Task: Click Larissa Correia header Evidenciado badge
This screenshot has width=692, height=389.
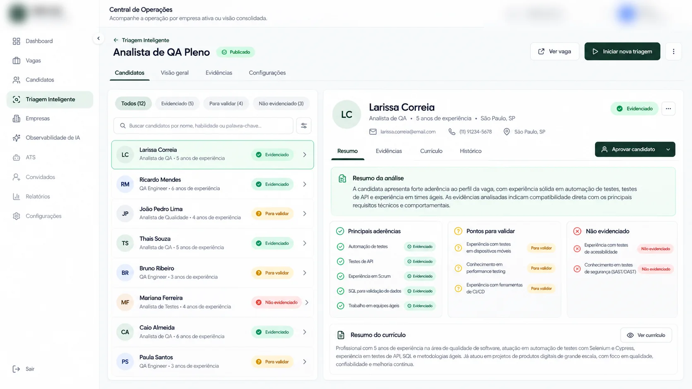Action: pos(634,109)
